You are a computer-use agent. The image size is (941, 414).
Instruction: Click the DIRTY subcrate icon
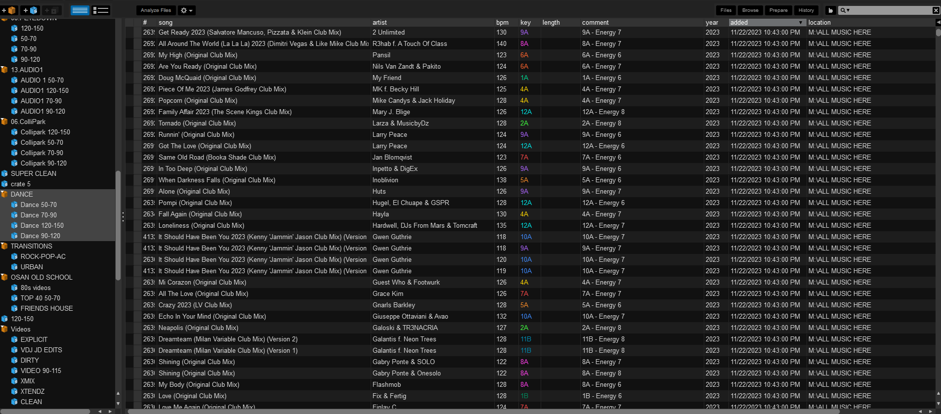pos(14,360)
